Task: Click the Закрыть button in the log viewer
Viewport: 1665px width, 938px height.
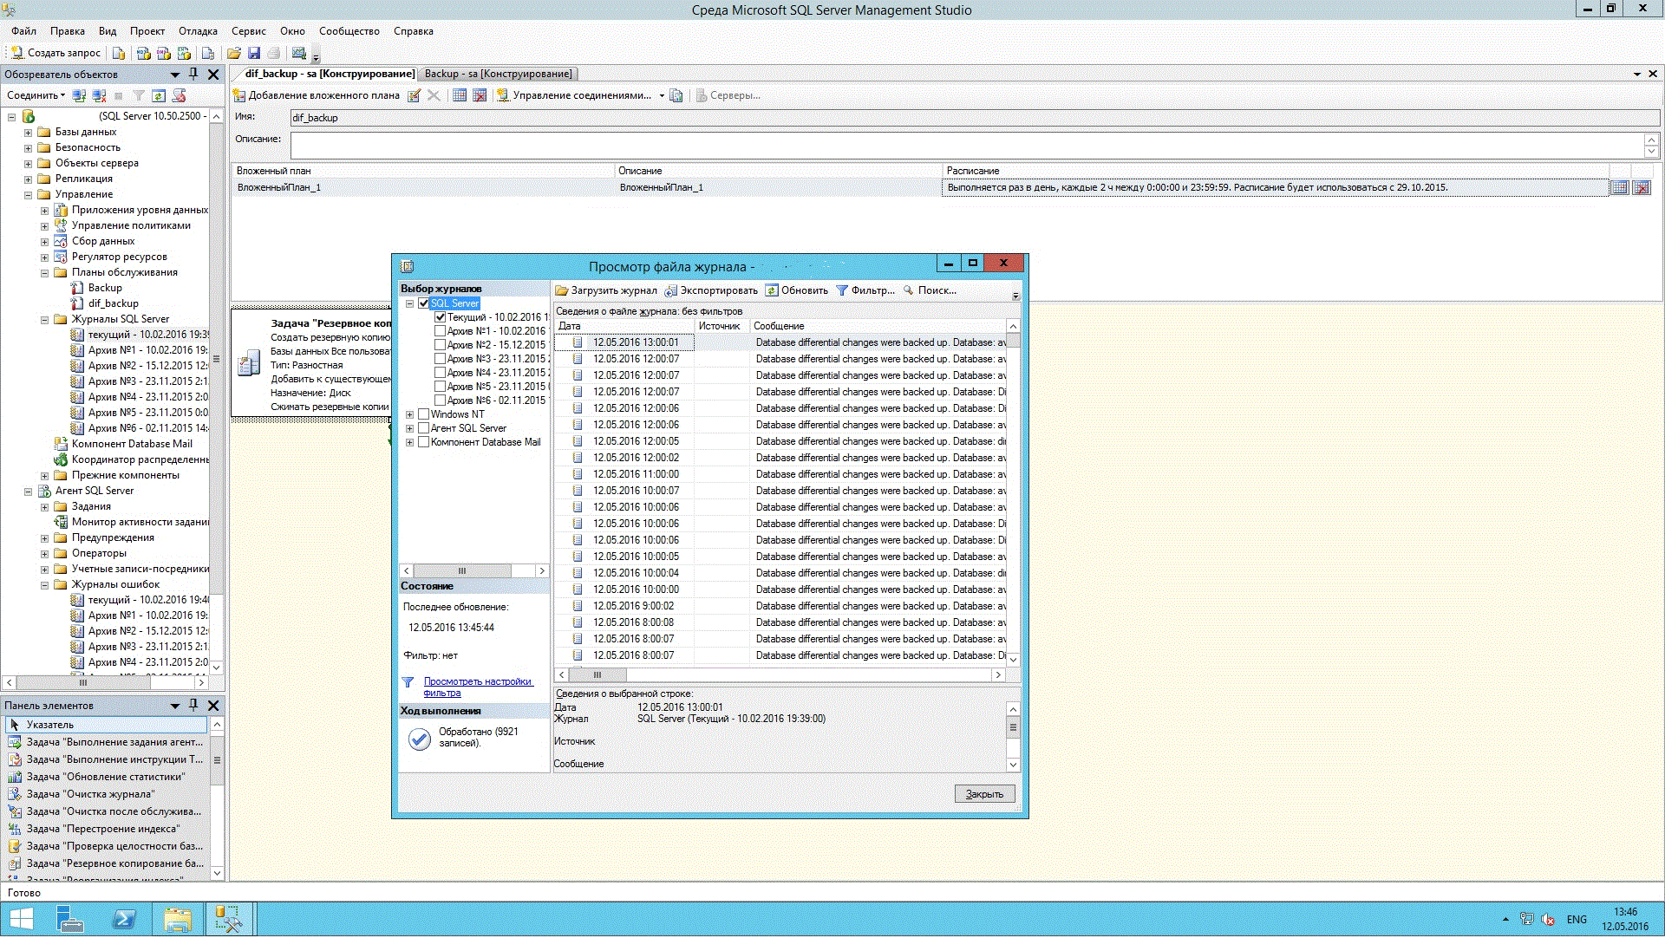Action: click(984, 794)
